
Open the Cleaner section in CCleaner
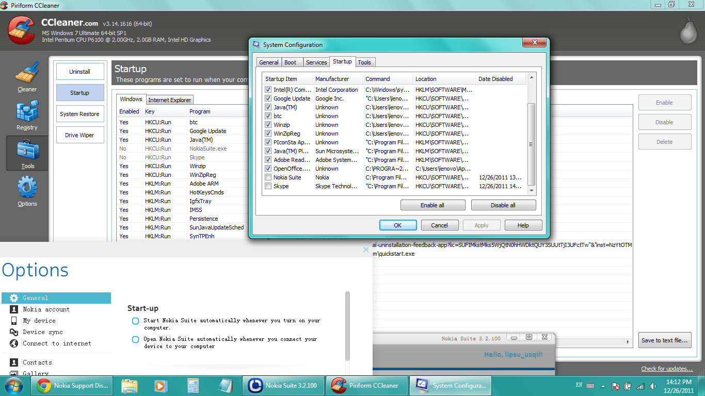click(27, 77)
